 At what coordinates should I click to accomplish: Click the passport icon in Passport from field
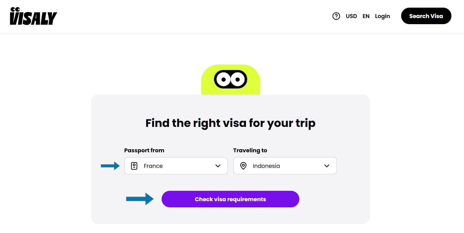tap(134, 166)
